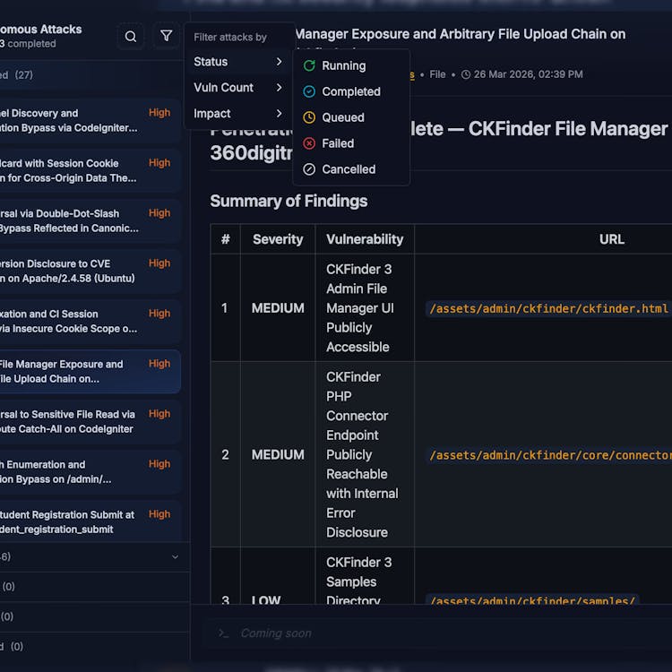The image size is (672, 672).
Task: Click the Running status refresh icon
Action: coord(309,65)
